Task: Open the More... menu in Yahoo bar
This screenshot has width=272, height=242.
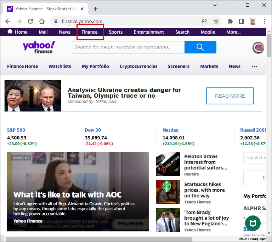Action: point(233,32)
